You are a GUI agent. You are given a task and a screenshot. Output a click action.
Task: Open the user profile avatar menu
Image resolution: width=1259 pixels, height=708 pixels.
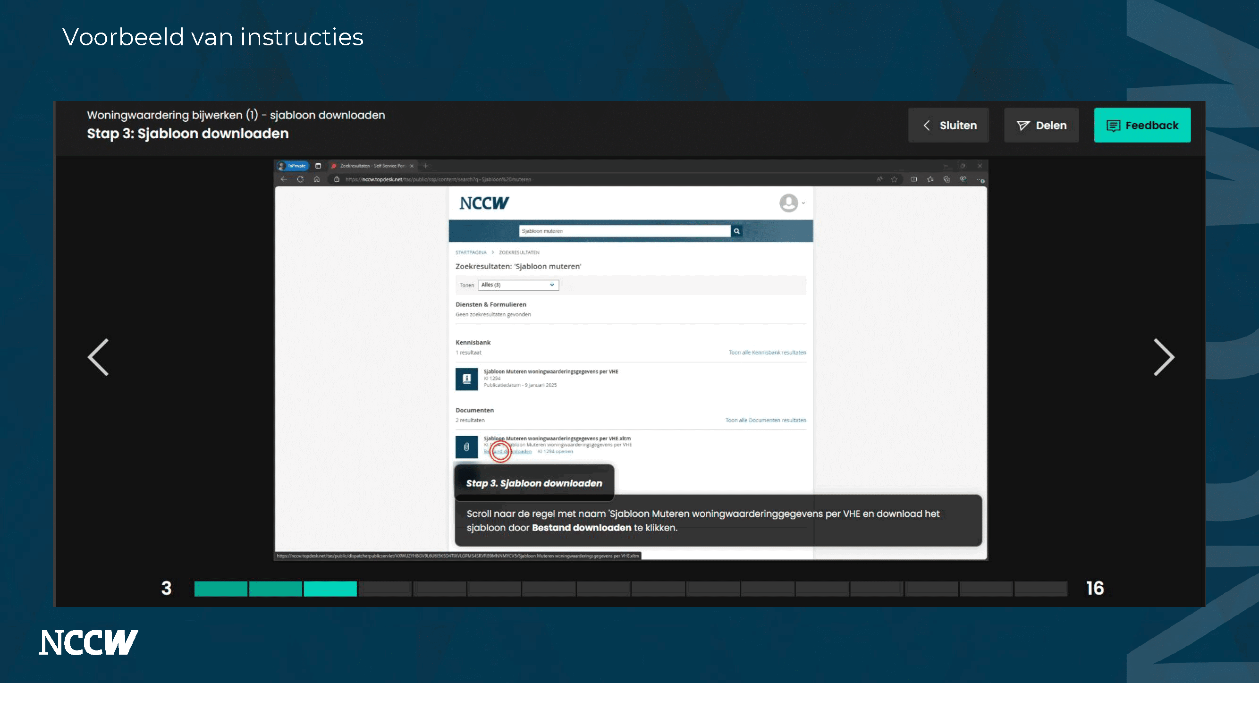788,203
